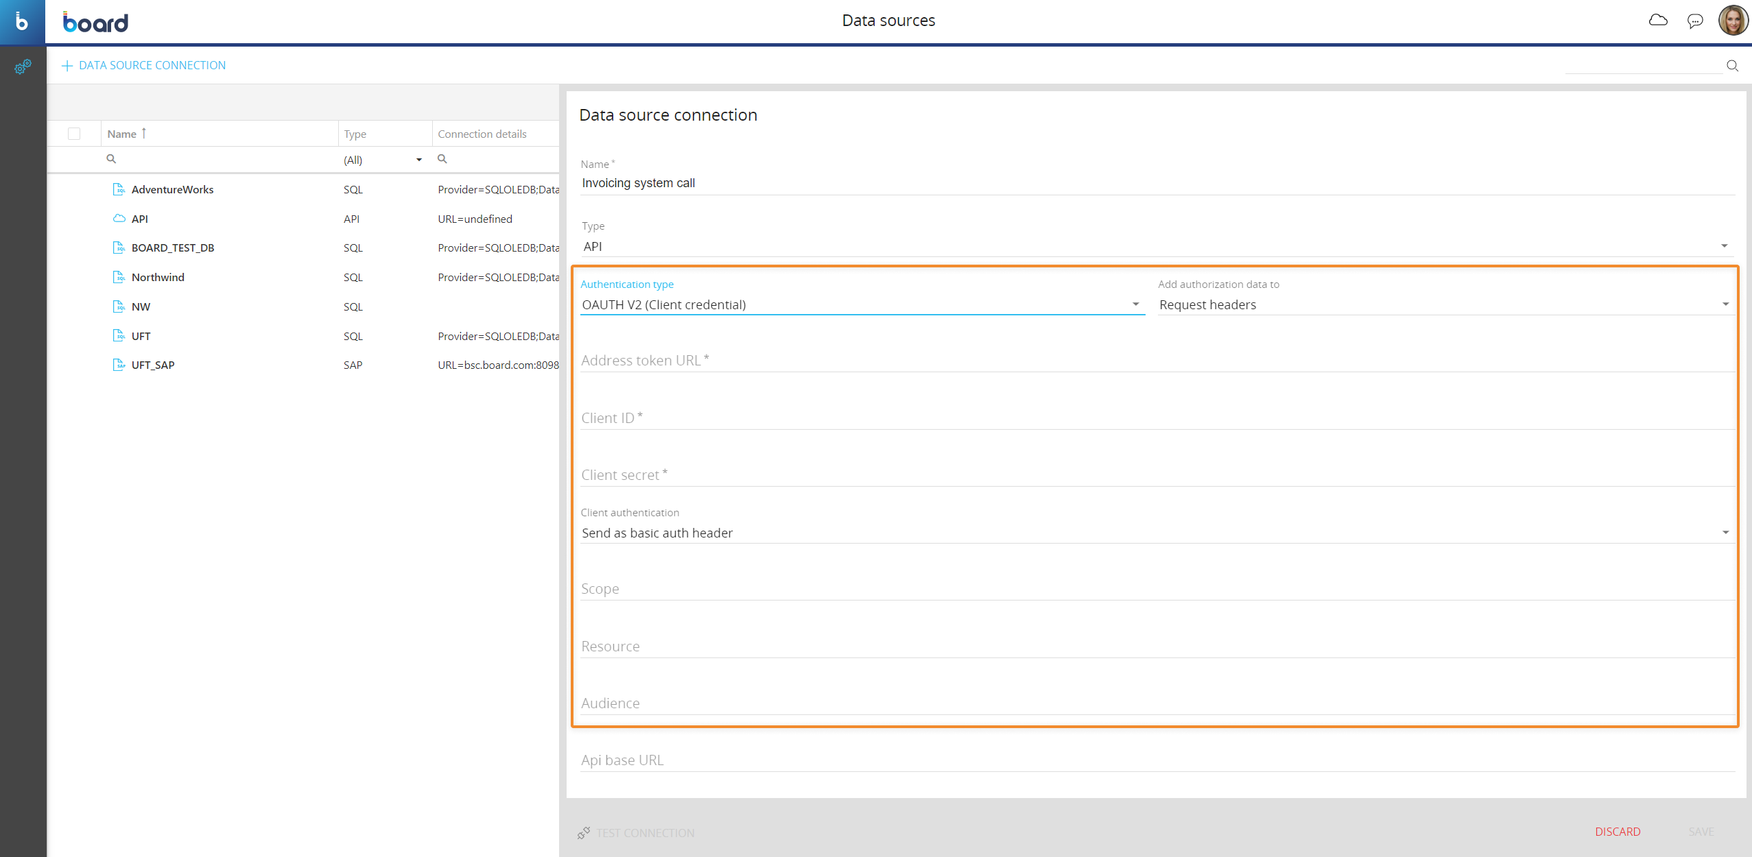
Task: Open the Add authorization data to dropdown
Action: 1445,304
